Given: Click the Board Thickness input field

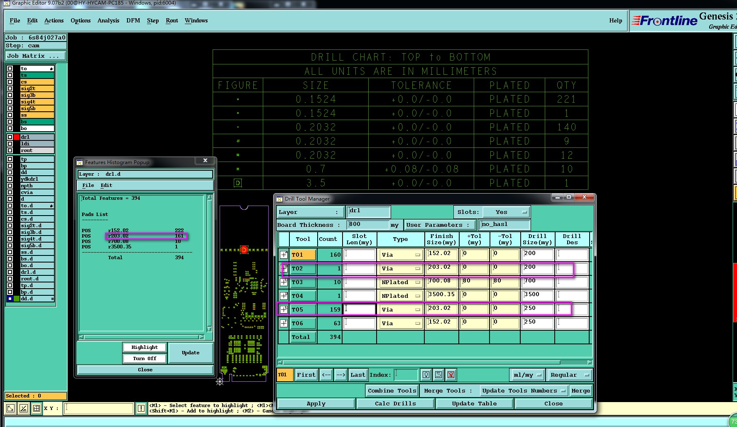Looking at the screenshot, I should [367, 225].
